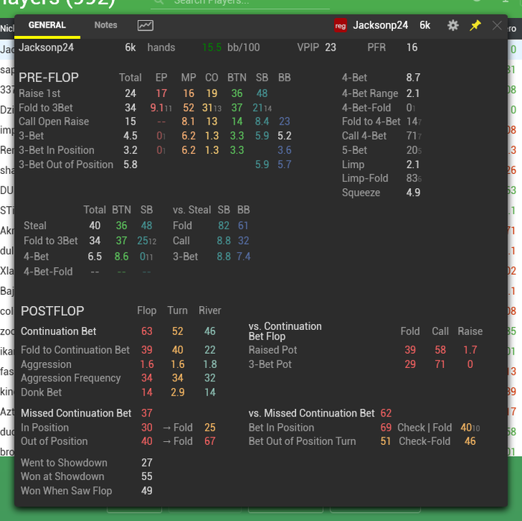Toggle the yellow pin icon
Image resolution: width=522 pixels, height=521 pixels.
coord(475,25)
